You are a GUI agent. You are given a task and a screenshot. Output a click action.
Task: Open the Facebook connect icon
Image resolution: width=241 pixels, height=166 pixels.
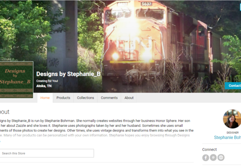pos(206,158)
